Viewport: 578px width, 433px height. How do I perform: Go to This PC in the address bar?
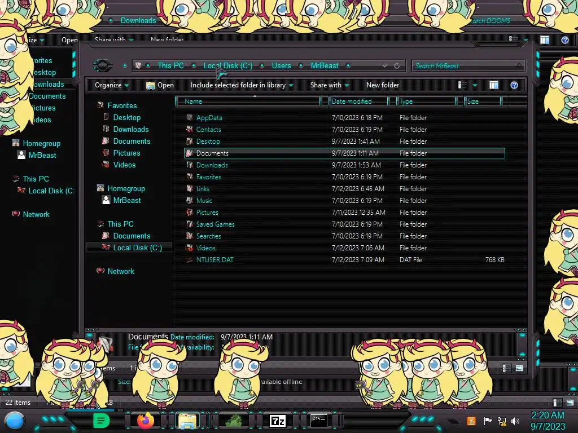170,66
